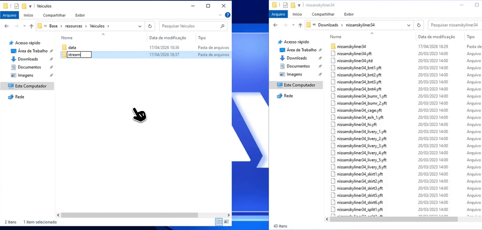This screenshot has width=482, height=230.
Task: Open Início tab in Veiculos window
Action: coord(28,15)
